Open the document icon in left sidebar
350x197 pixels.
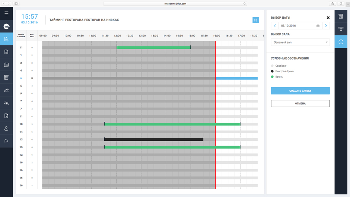(6, 52)
